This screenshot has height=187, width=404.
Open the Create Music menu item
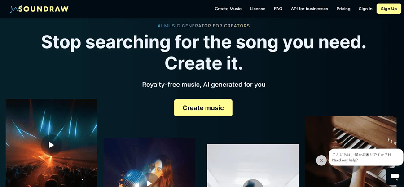[228, 9]
